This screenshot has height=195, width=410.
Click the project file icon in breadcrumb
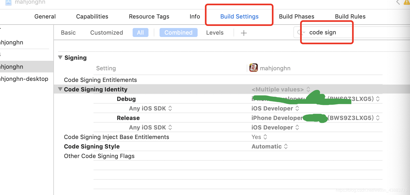coord(8,2)
